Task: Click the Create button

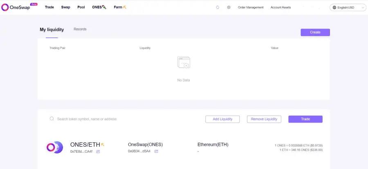Action: click(x=315, y=33)
